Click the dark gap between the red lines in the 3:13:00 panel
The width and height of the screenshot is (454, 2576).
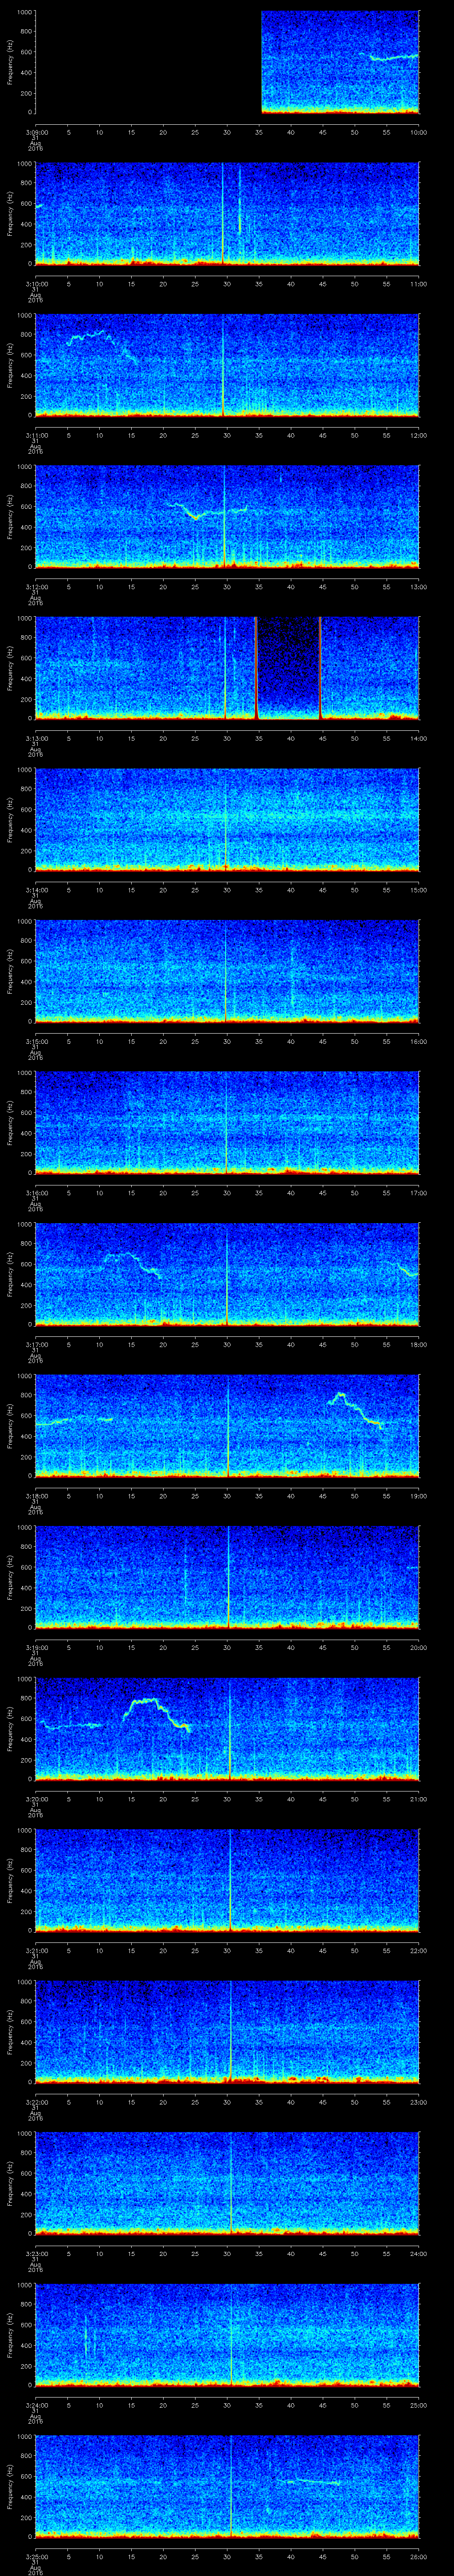pyautogui.click(x=288, y=668)
